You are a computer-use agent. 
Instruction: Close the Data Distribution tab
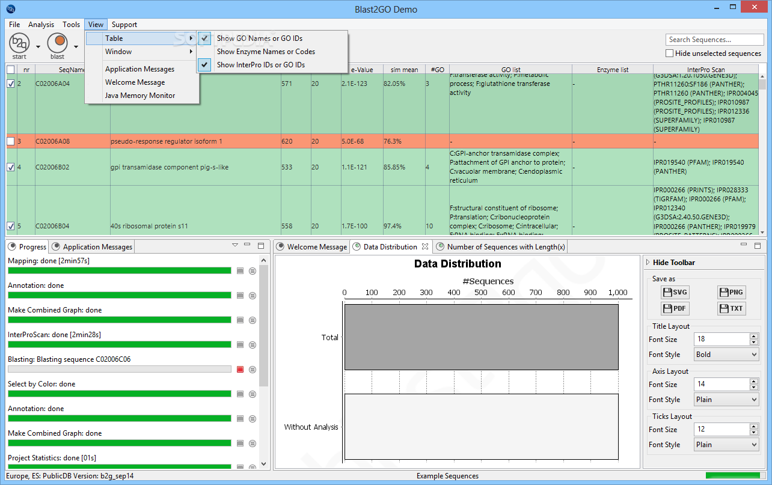[x=424, y=246]
